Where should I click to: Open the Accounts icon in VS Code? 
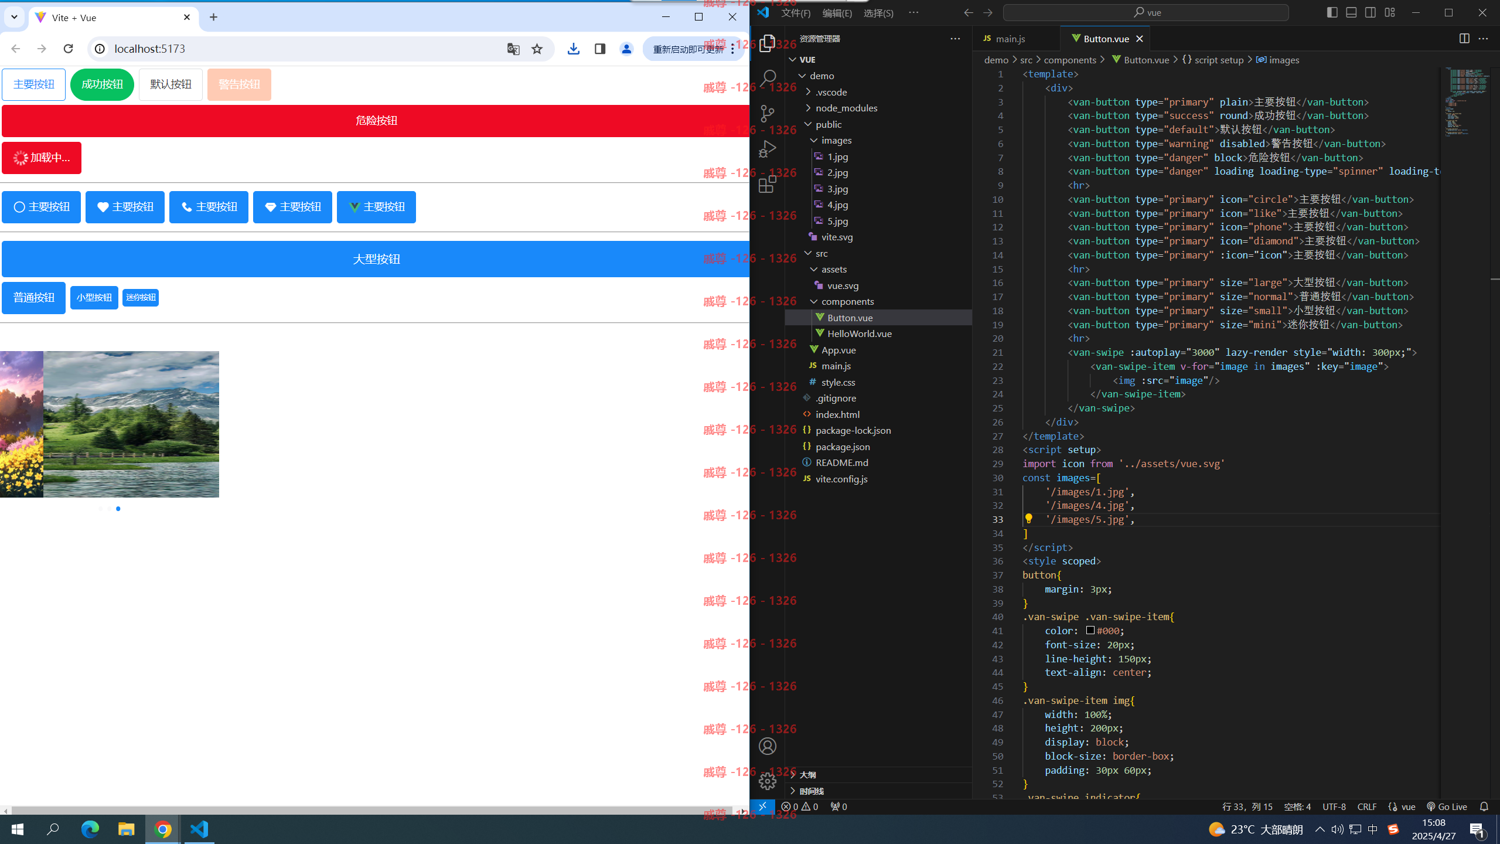pyautogui.click(x=767, y=746)
